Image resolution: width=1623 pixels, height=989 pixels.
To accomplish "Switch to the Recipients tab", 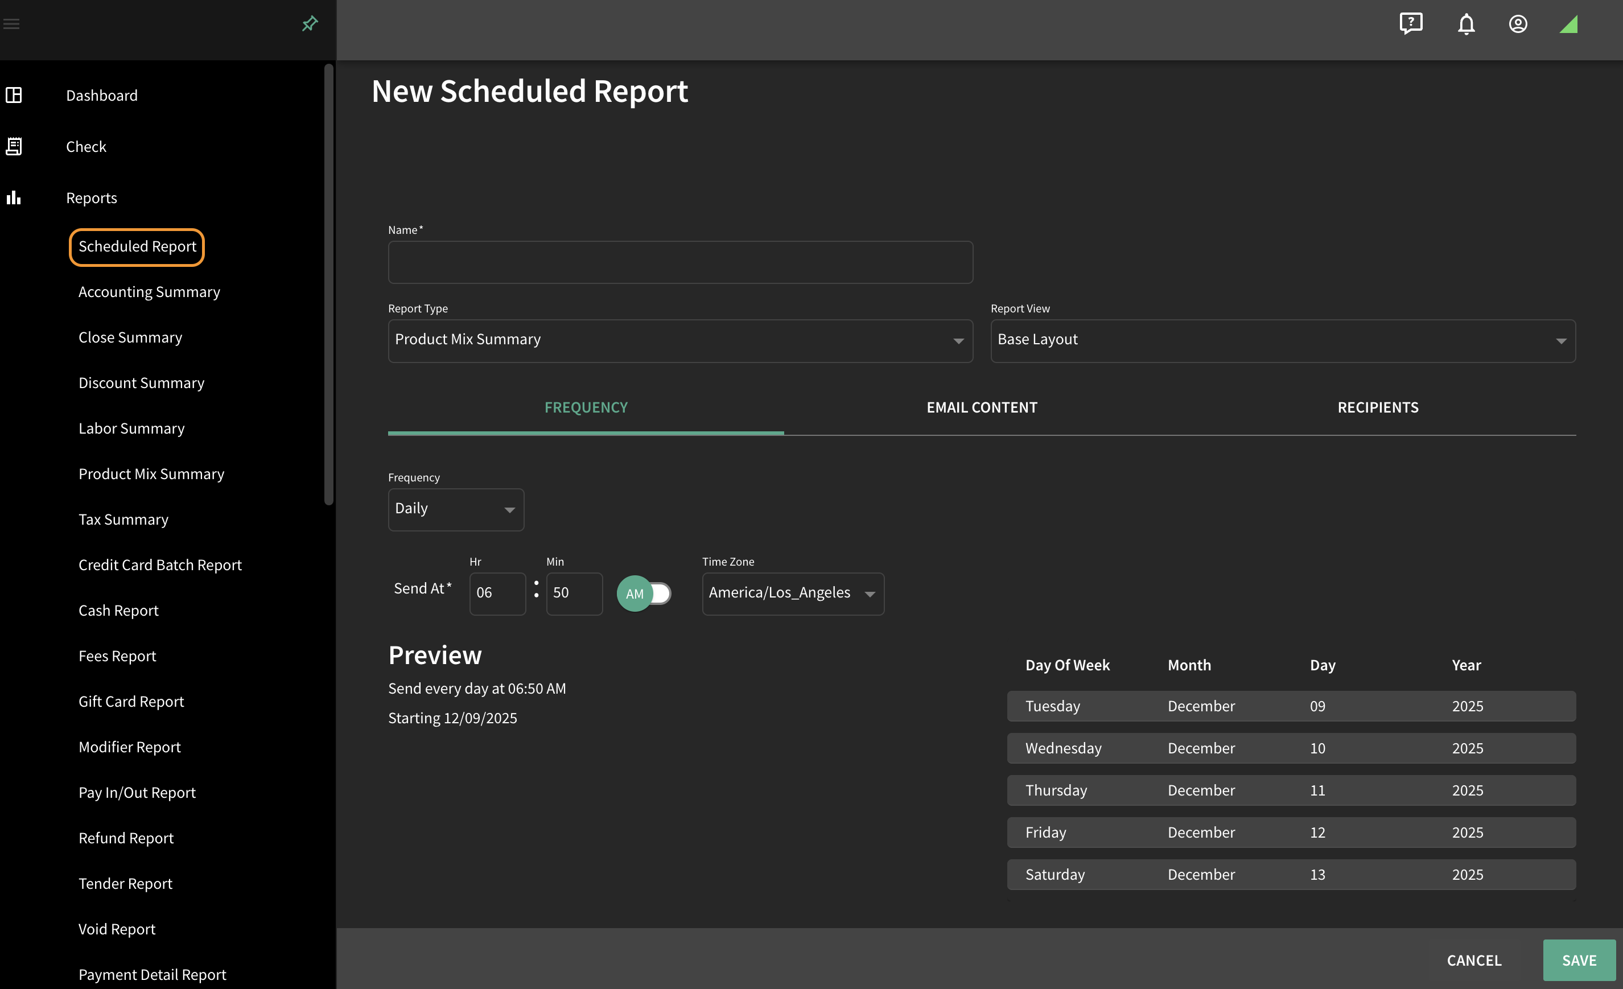I will pyautogui.click(x=1378, y=407).
